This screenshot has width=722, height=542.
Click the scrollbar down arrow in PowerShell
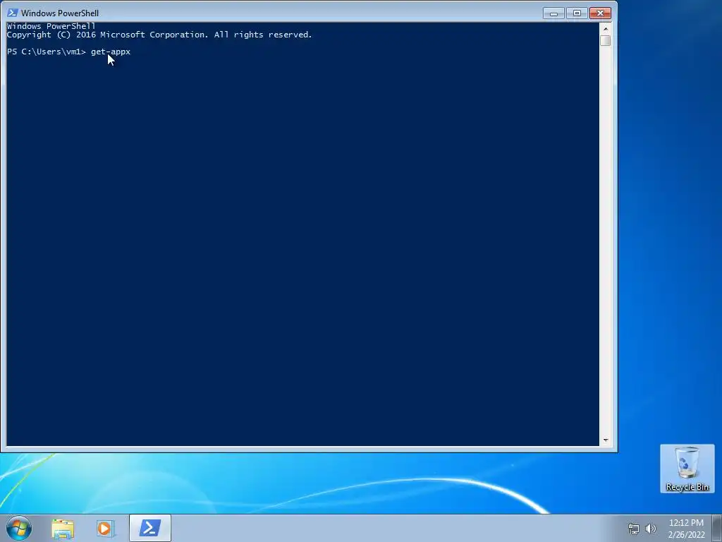(x=606, y=440)
